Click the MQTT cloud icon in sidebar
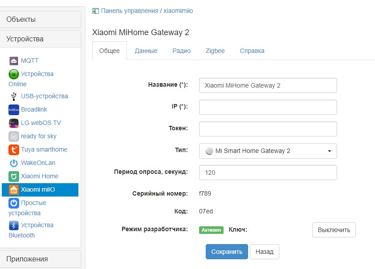The width and height of the screenshot is (375, 269). point(13,60)
